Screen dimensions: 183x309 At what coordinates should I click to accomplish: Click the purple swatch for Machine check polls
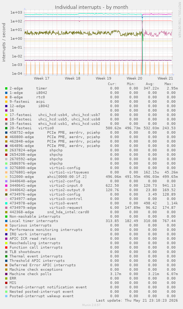(x=6, y=274)
